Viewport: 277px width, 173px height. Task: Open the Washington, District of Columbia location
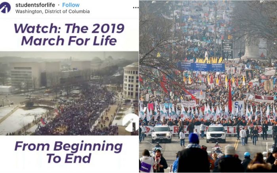pos(53,11)
